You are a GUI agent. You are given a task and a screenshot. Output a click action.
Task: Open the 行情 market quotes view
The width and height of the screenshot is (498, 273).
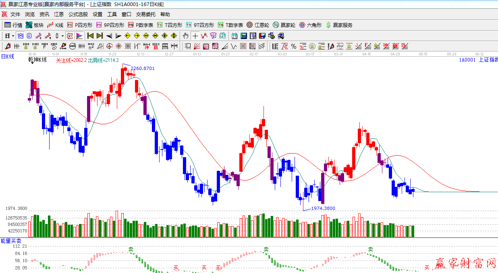point(13,25)
